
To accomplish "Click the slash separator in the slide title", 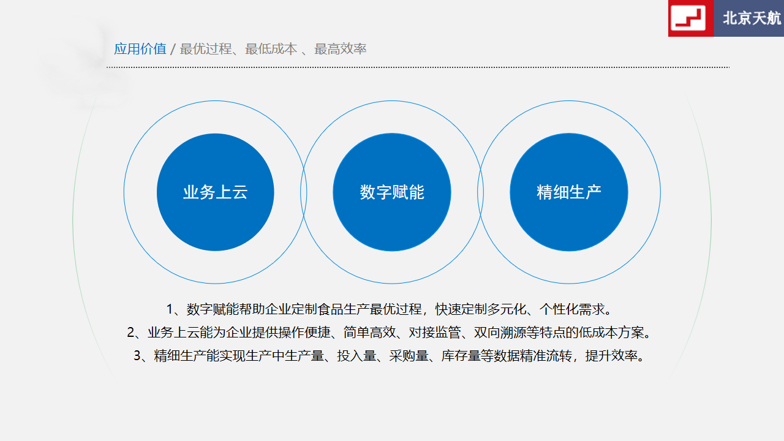I will [x=173, y=49].
